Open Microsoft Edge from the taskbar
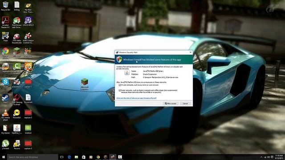The width and height of the screenshot is (285, 160). pyautogui.click(x=69, y=157)
